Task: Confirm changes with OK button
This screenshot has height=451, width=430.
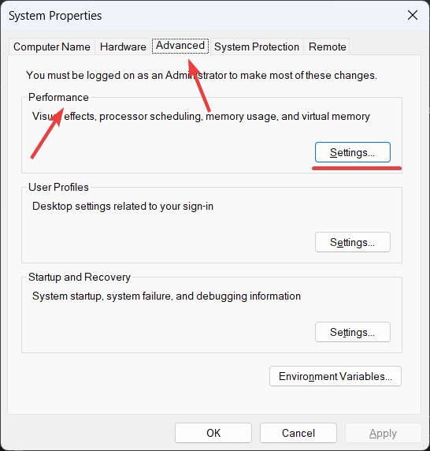Action: tap(213, 433)
